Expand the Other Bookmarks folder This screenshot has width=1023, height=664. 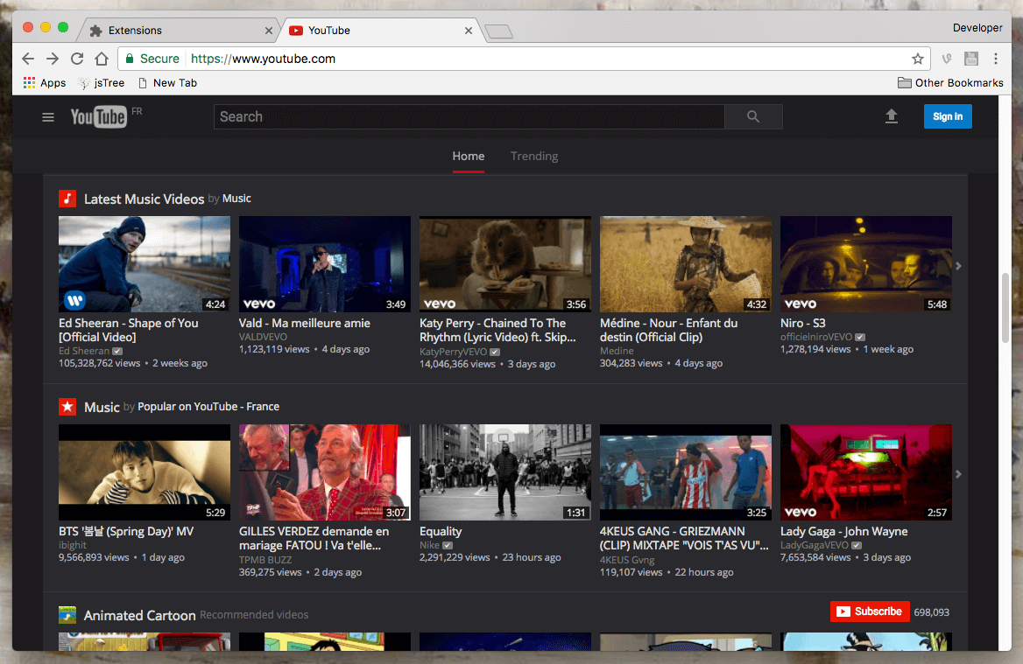pyautogui.click(x=950, y=83)
